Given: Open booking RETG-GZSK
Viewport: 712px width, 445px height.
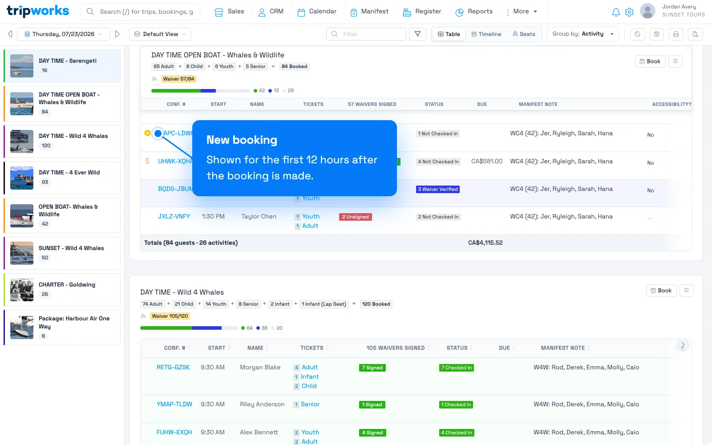Looking at the screenshot, I should (x=173, y=368).
